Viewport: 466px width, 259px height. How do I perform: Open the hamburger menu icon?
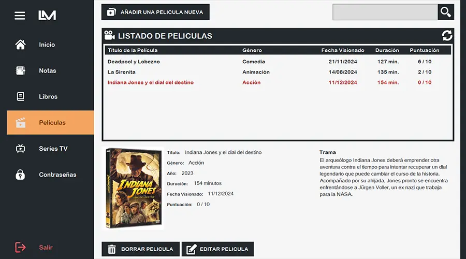click(20, 16)
